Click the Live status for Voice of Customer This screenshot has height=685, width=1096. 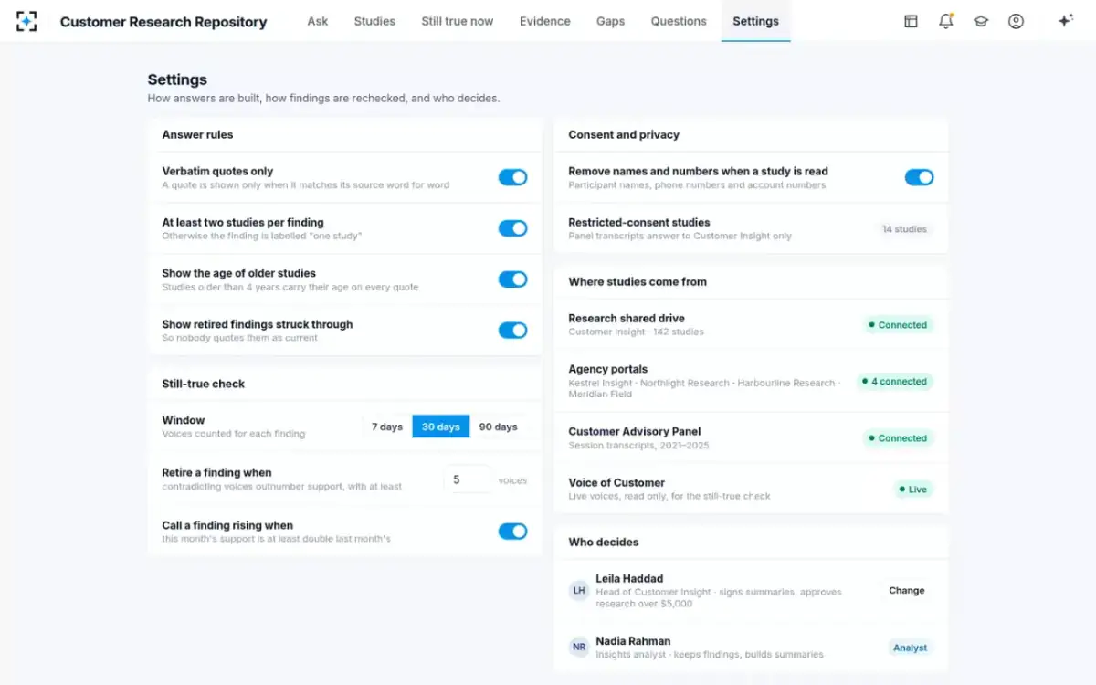point(913,490)
